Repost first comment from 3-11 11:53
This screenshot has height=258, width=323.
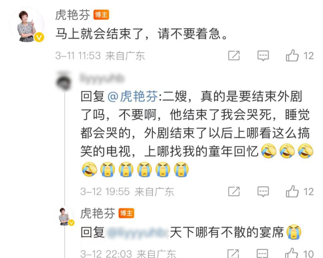234,56
